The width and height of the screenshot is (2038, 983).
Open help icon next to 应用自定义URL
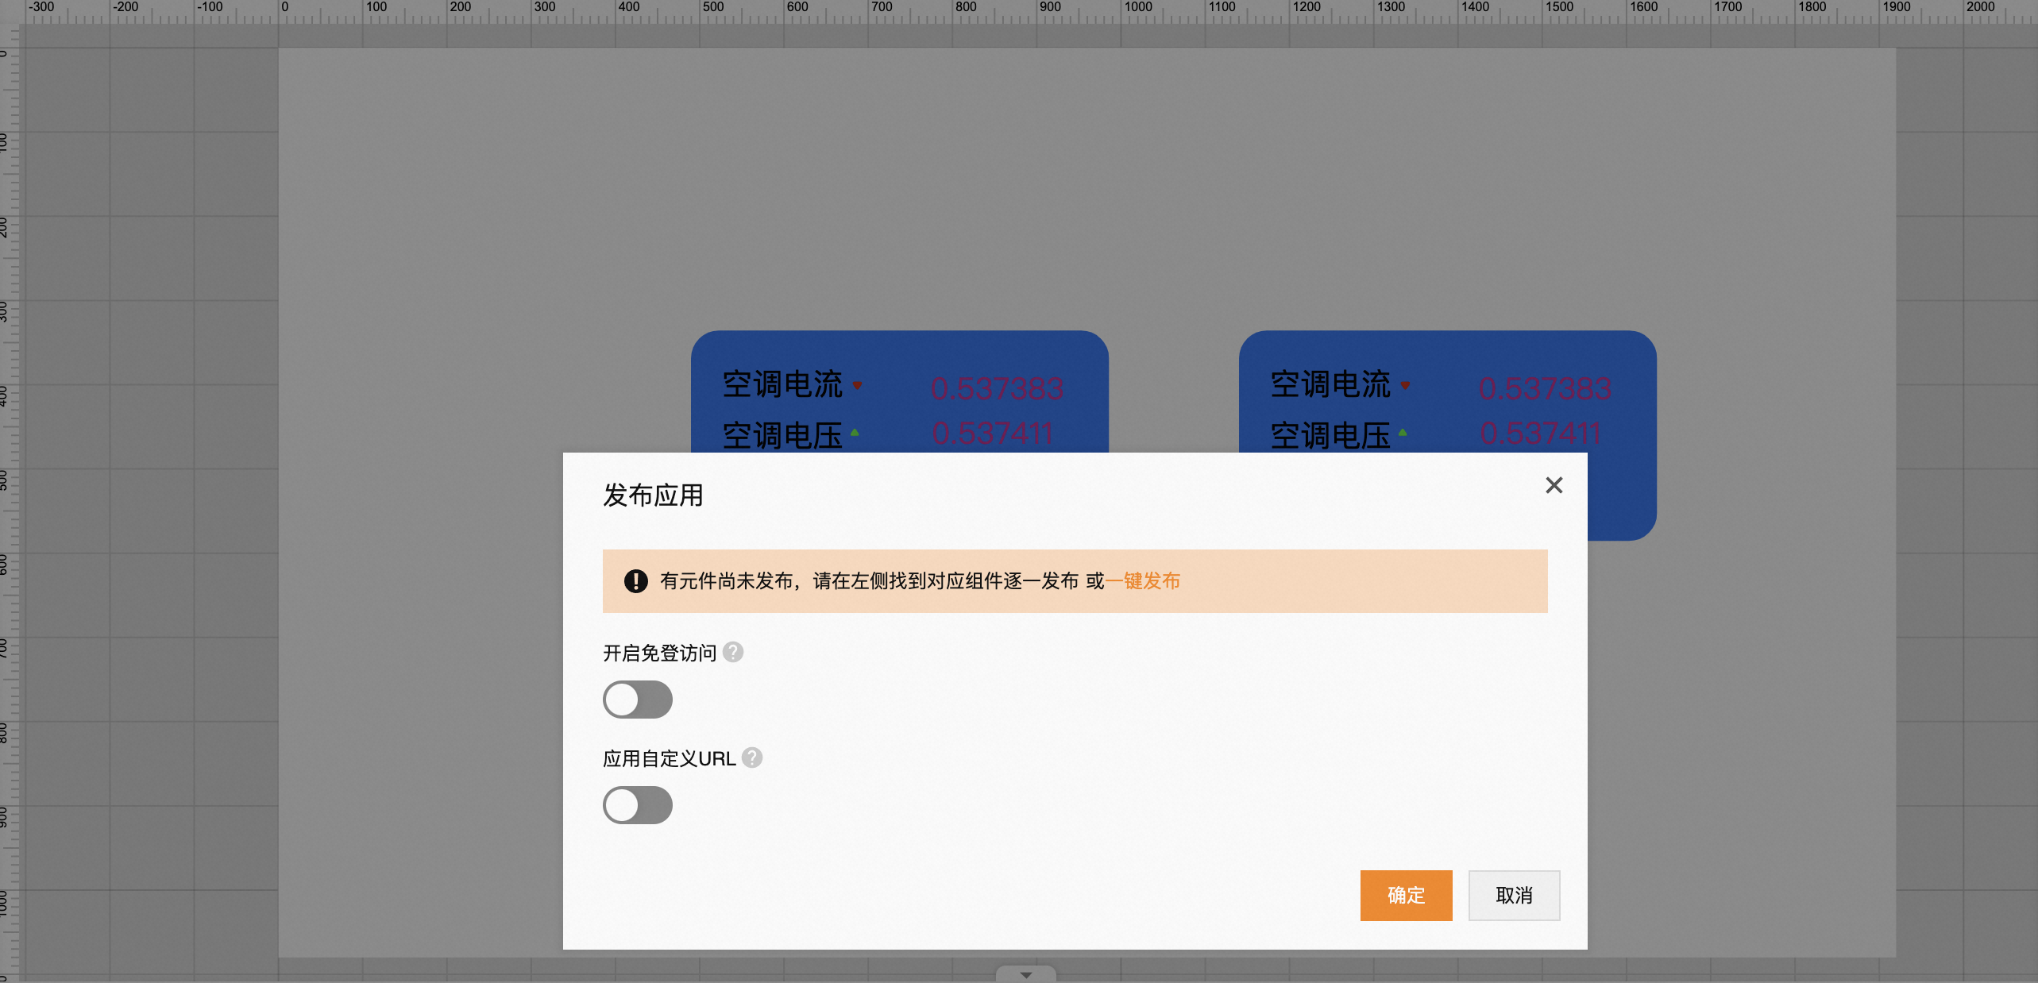pyautogui.click(x=752, y=758)
